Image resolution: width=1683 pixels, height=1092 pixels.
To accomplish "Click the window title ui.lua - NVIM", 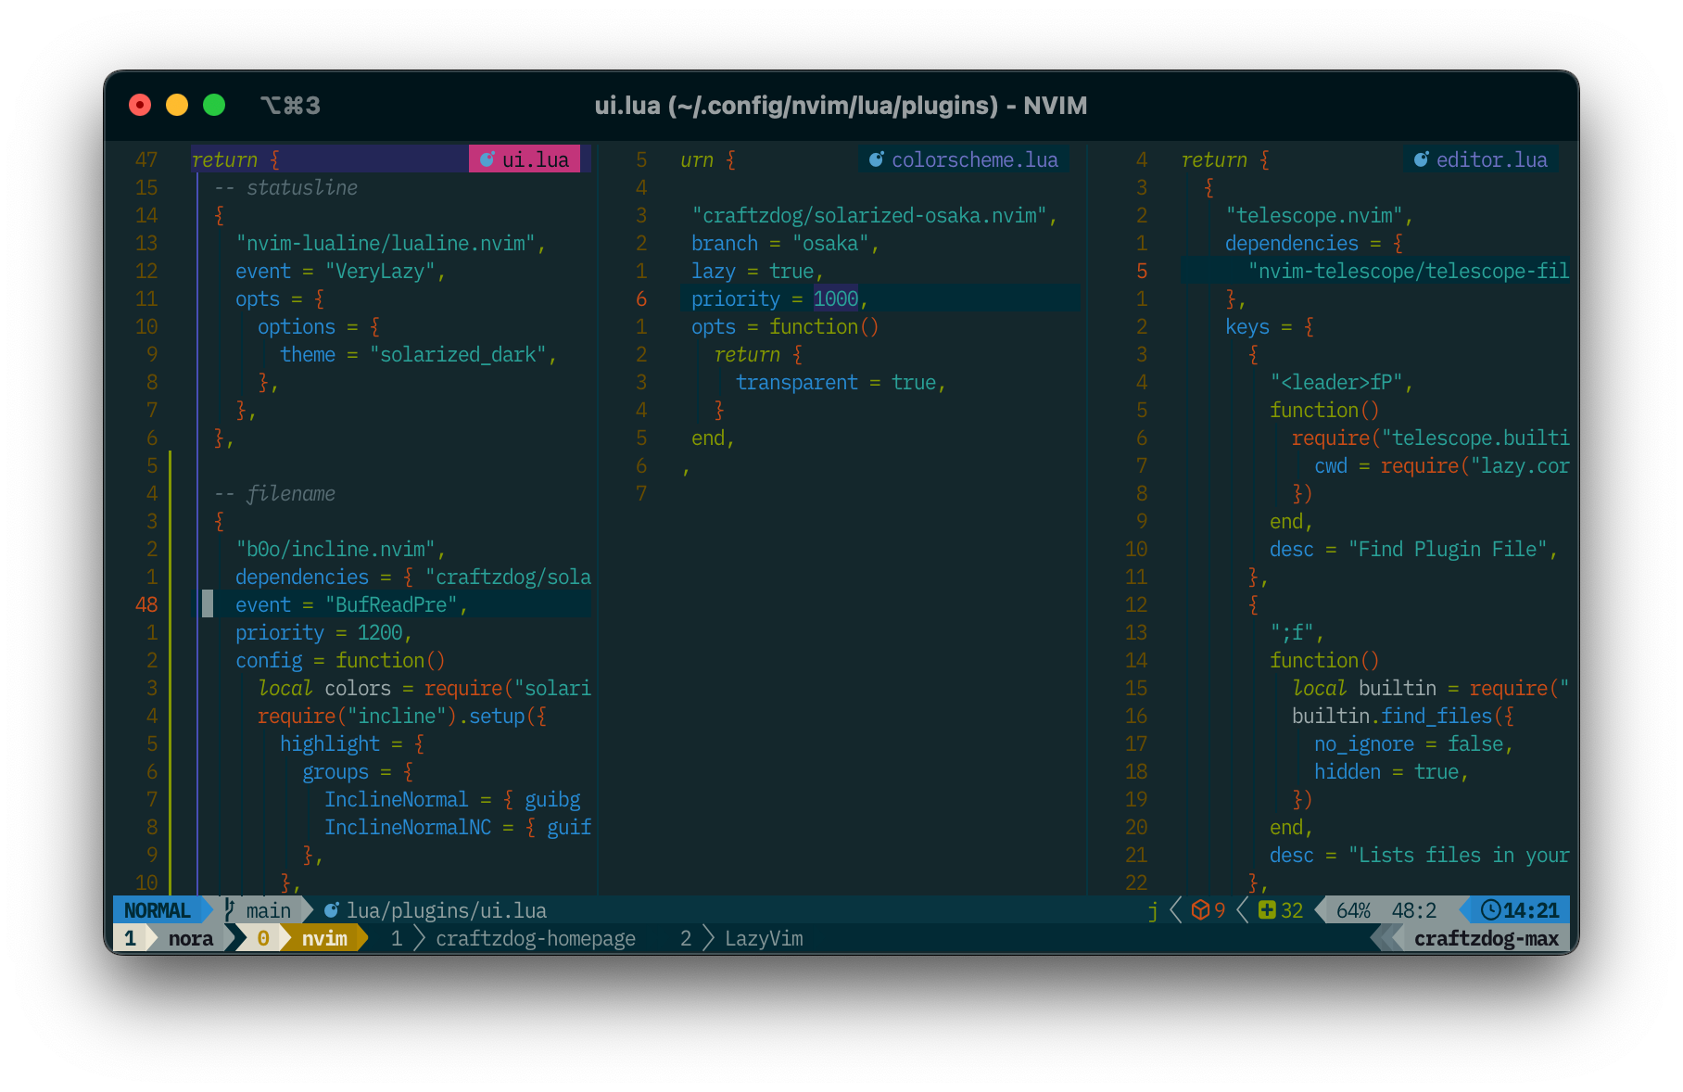I will pos(841,105).
